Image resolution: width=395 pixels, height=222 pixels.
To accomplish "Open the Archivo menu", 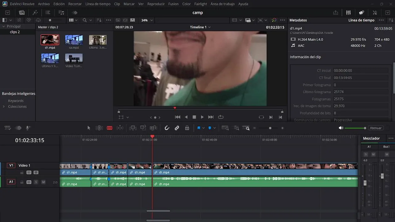I will tap(44, 4).
